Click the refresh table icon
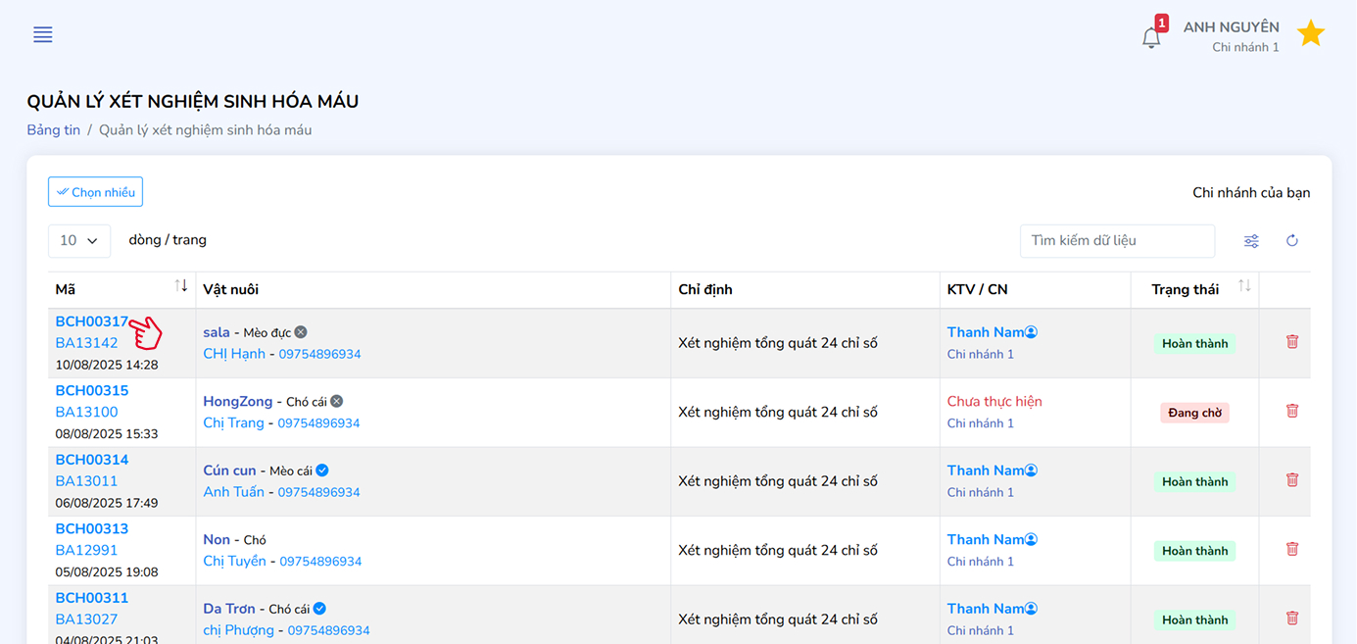 click(x=1291, y=241)
